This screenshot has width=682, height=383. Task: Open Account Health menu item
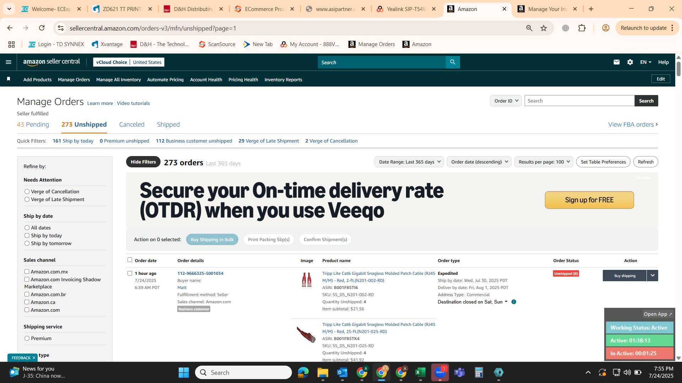[206, 80]
